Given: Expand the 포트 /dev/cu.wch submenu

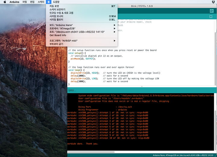Looking at the screenshot, I should [x=82, y=32].
